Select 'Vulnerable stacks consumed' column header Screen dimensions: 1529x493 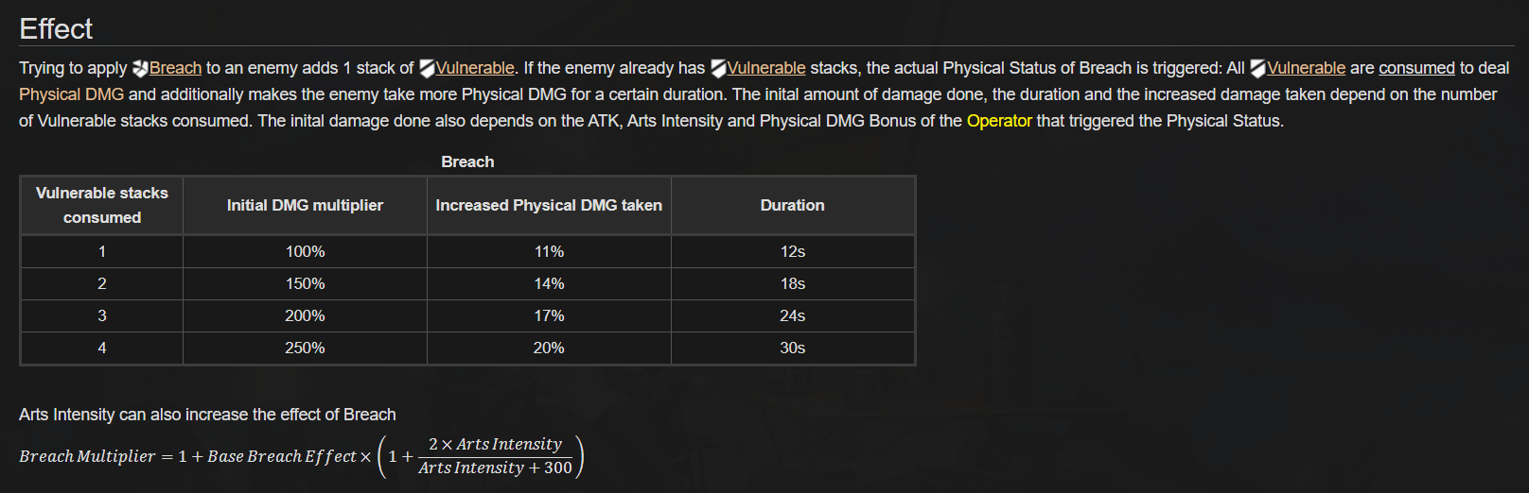click(102, 205)
